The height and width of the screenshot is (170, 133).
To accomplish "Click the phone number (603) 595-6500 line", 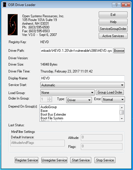I will point(36,27).
